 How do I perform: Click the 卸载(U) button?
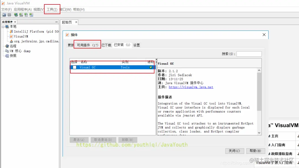tap(127, 140)
